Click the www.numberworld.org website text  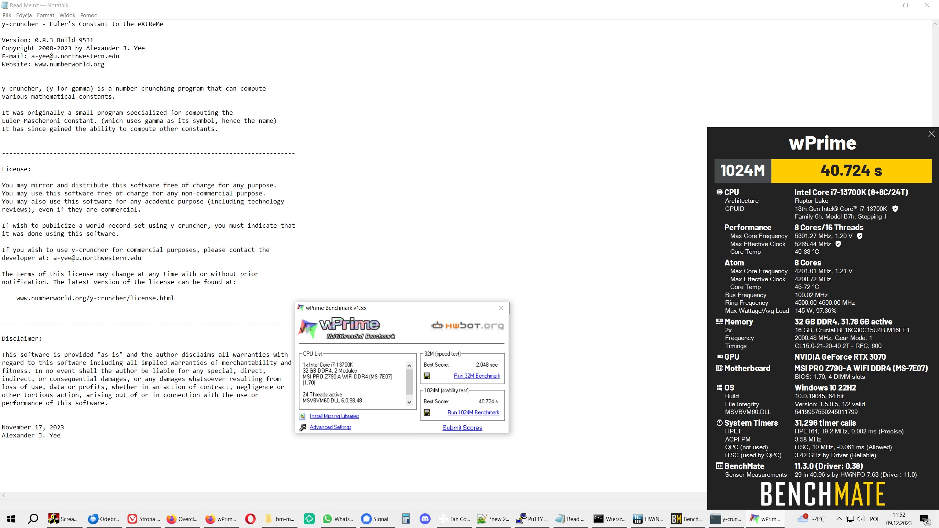coord(70,65)
